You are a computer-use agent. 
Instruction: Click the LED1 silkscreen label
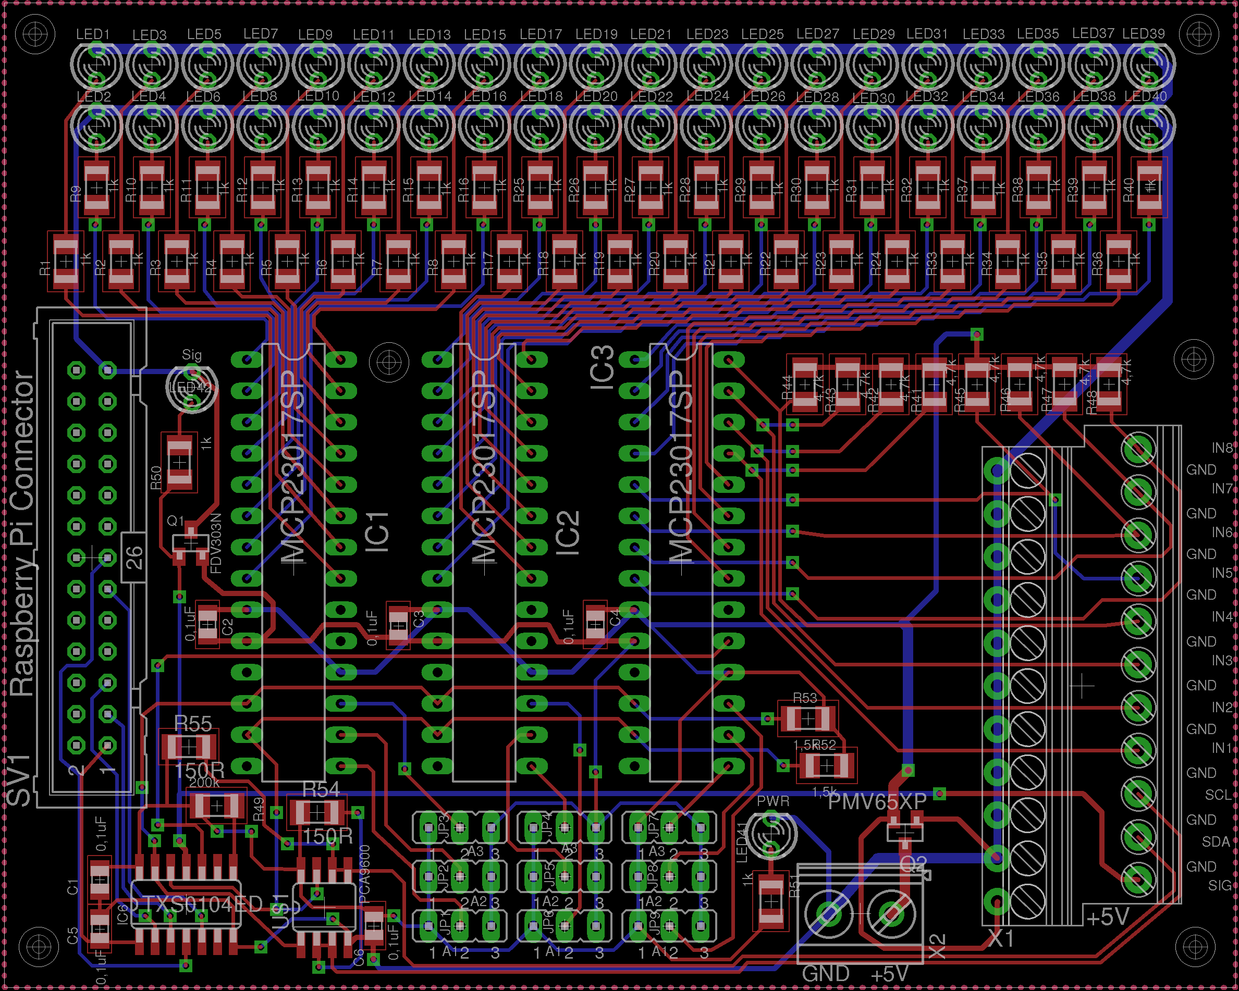tap(93, 34)
